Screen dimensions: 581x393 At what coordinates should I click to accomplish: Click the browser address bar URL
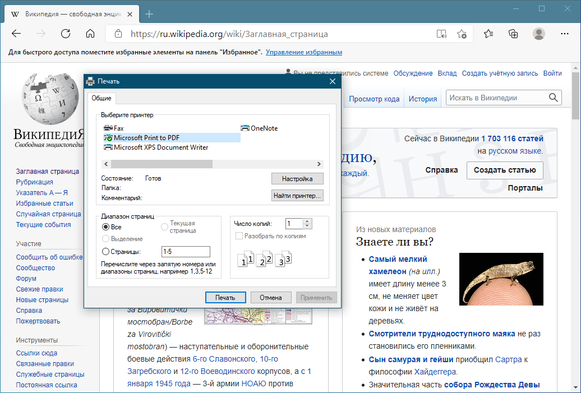[229, 34]
